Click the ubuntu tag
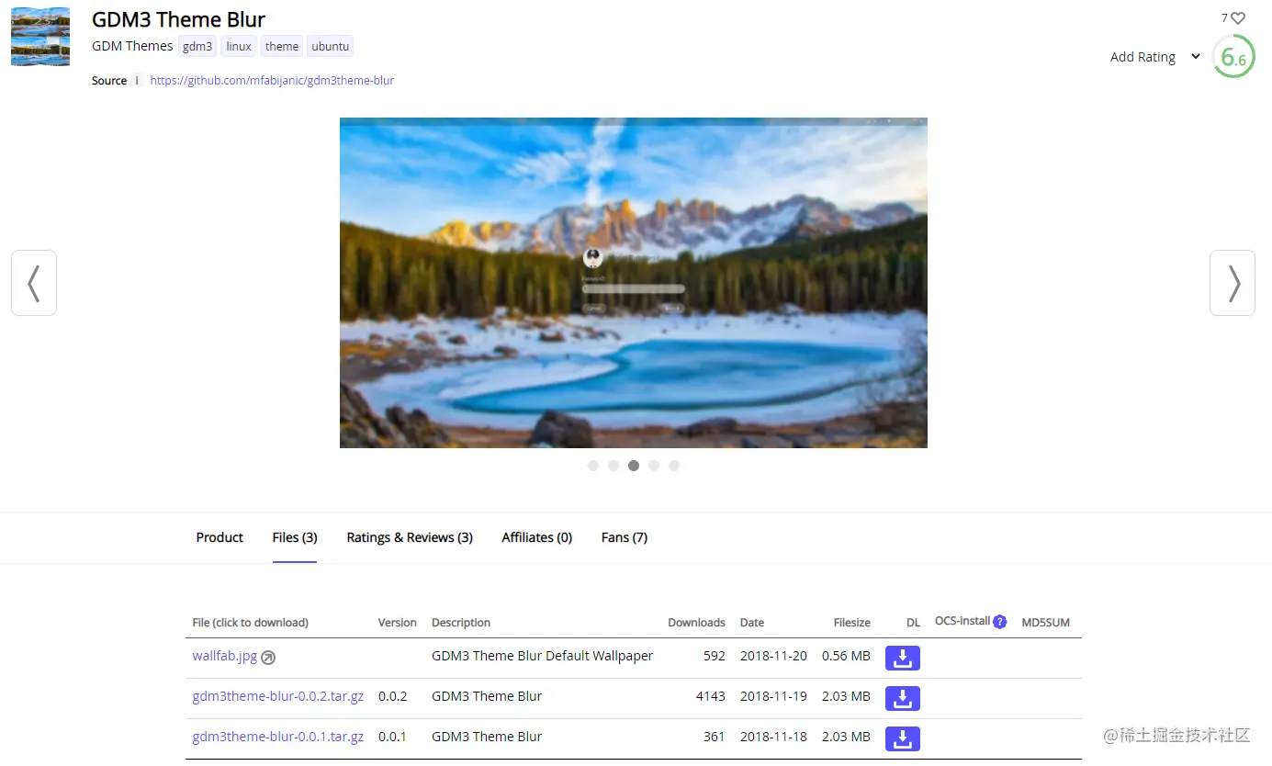 (331, 47)
